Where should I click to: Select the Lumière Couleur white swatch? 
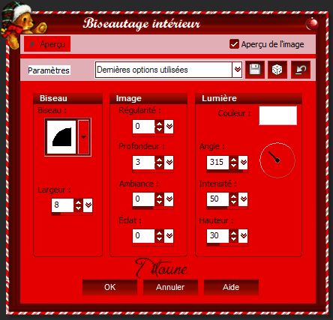tap(278, 115)
